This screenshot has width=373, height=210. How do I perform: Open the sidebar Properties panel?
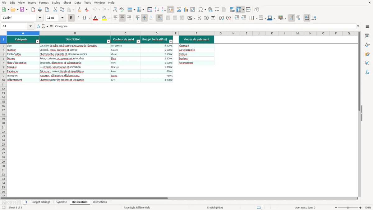click(x=367, y=36)
